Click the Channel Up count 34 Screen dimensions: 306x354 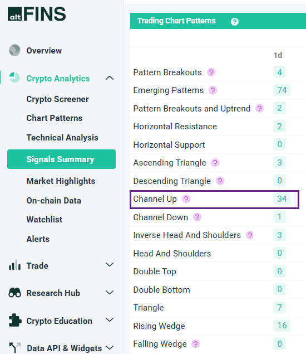tap(282, 199)
